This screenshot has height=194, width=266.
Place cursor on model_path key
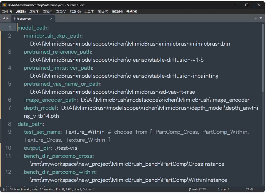(x=33, y=28)
